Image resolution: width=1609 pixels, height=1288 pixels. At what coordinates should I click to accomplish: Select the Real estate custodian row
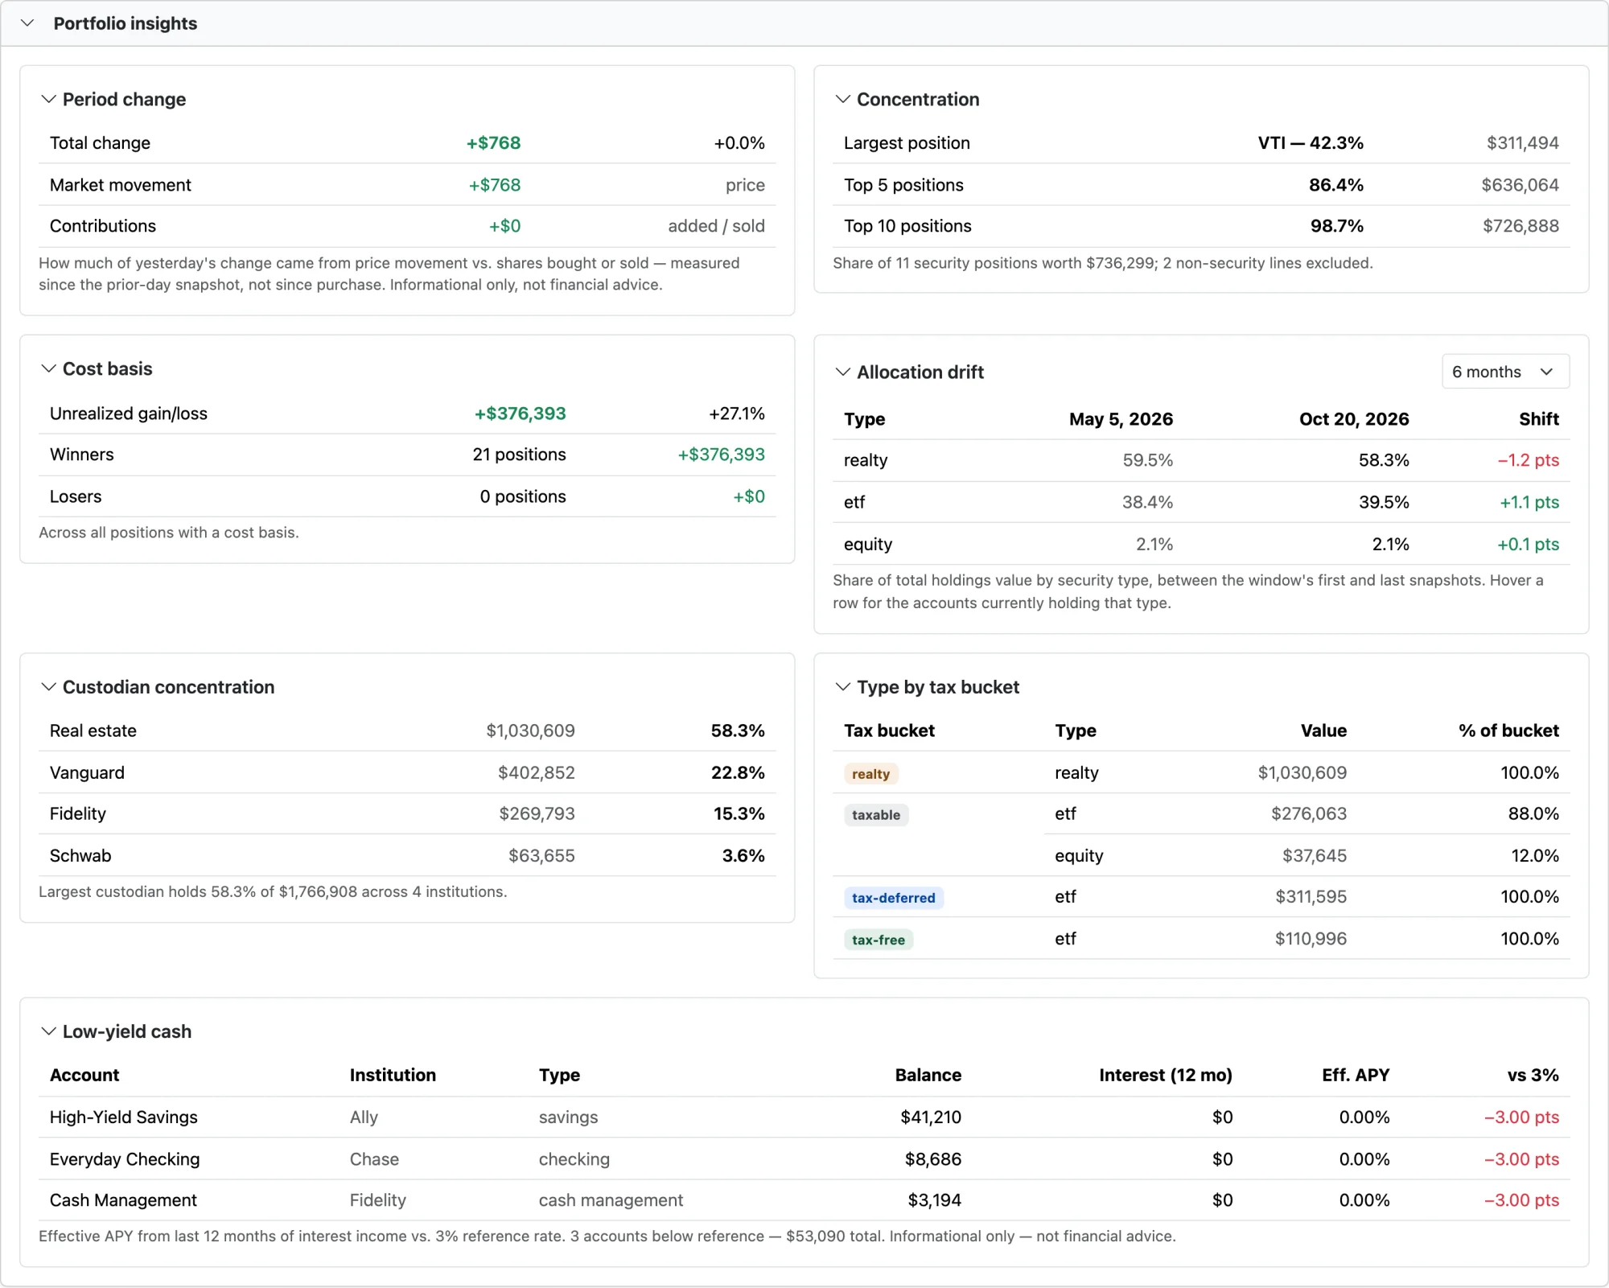pyautogui.click(x=407, y=731)
